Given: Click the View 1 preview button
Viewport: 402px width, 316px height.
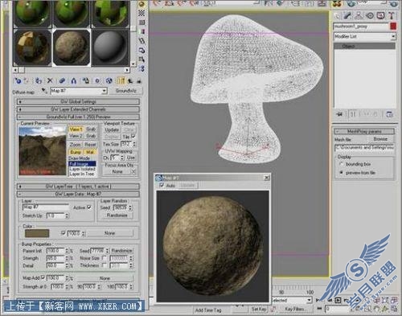Looking at the screenshot, I should coord(76,129).
